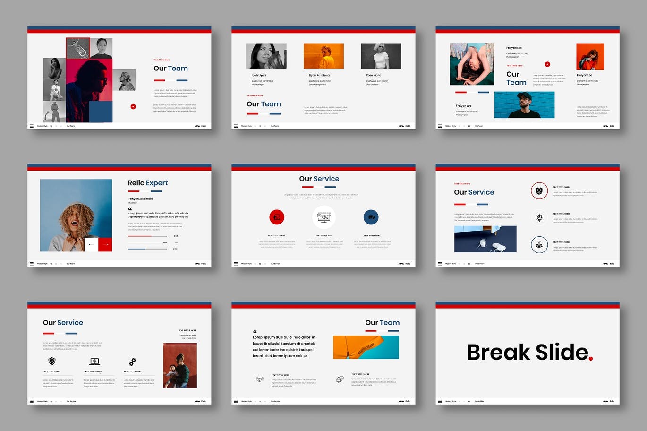Click the handshake icon in the quote slide
Viewport: 647px width, 431px height.
[259, 379]
